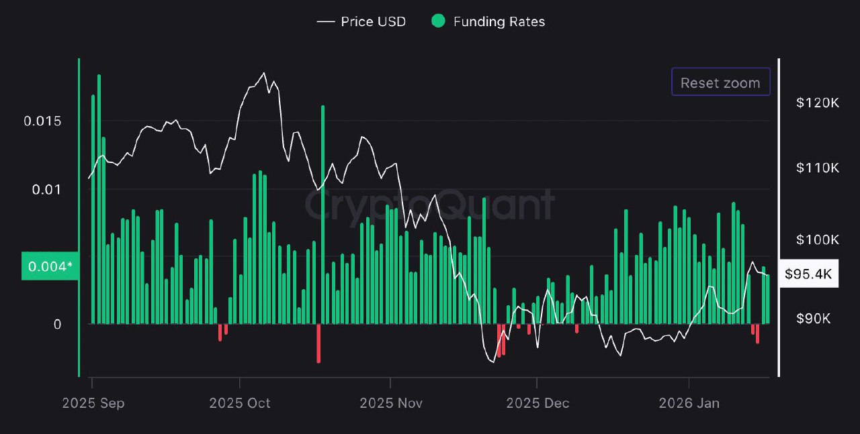860x434 pixels.
Task: Click the 2026 Jan x-axis label
Action: pyautogui.click(x=689, y=403)
